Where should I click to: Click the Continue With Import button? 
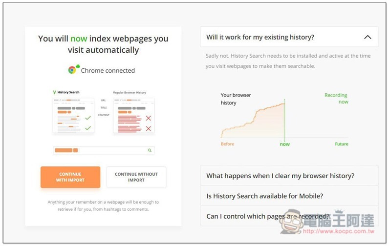70,177
